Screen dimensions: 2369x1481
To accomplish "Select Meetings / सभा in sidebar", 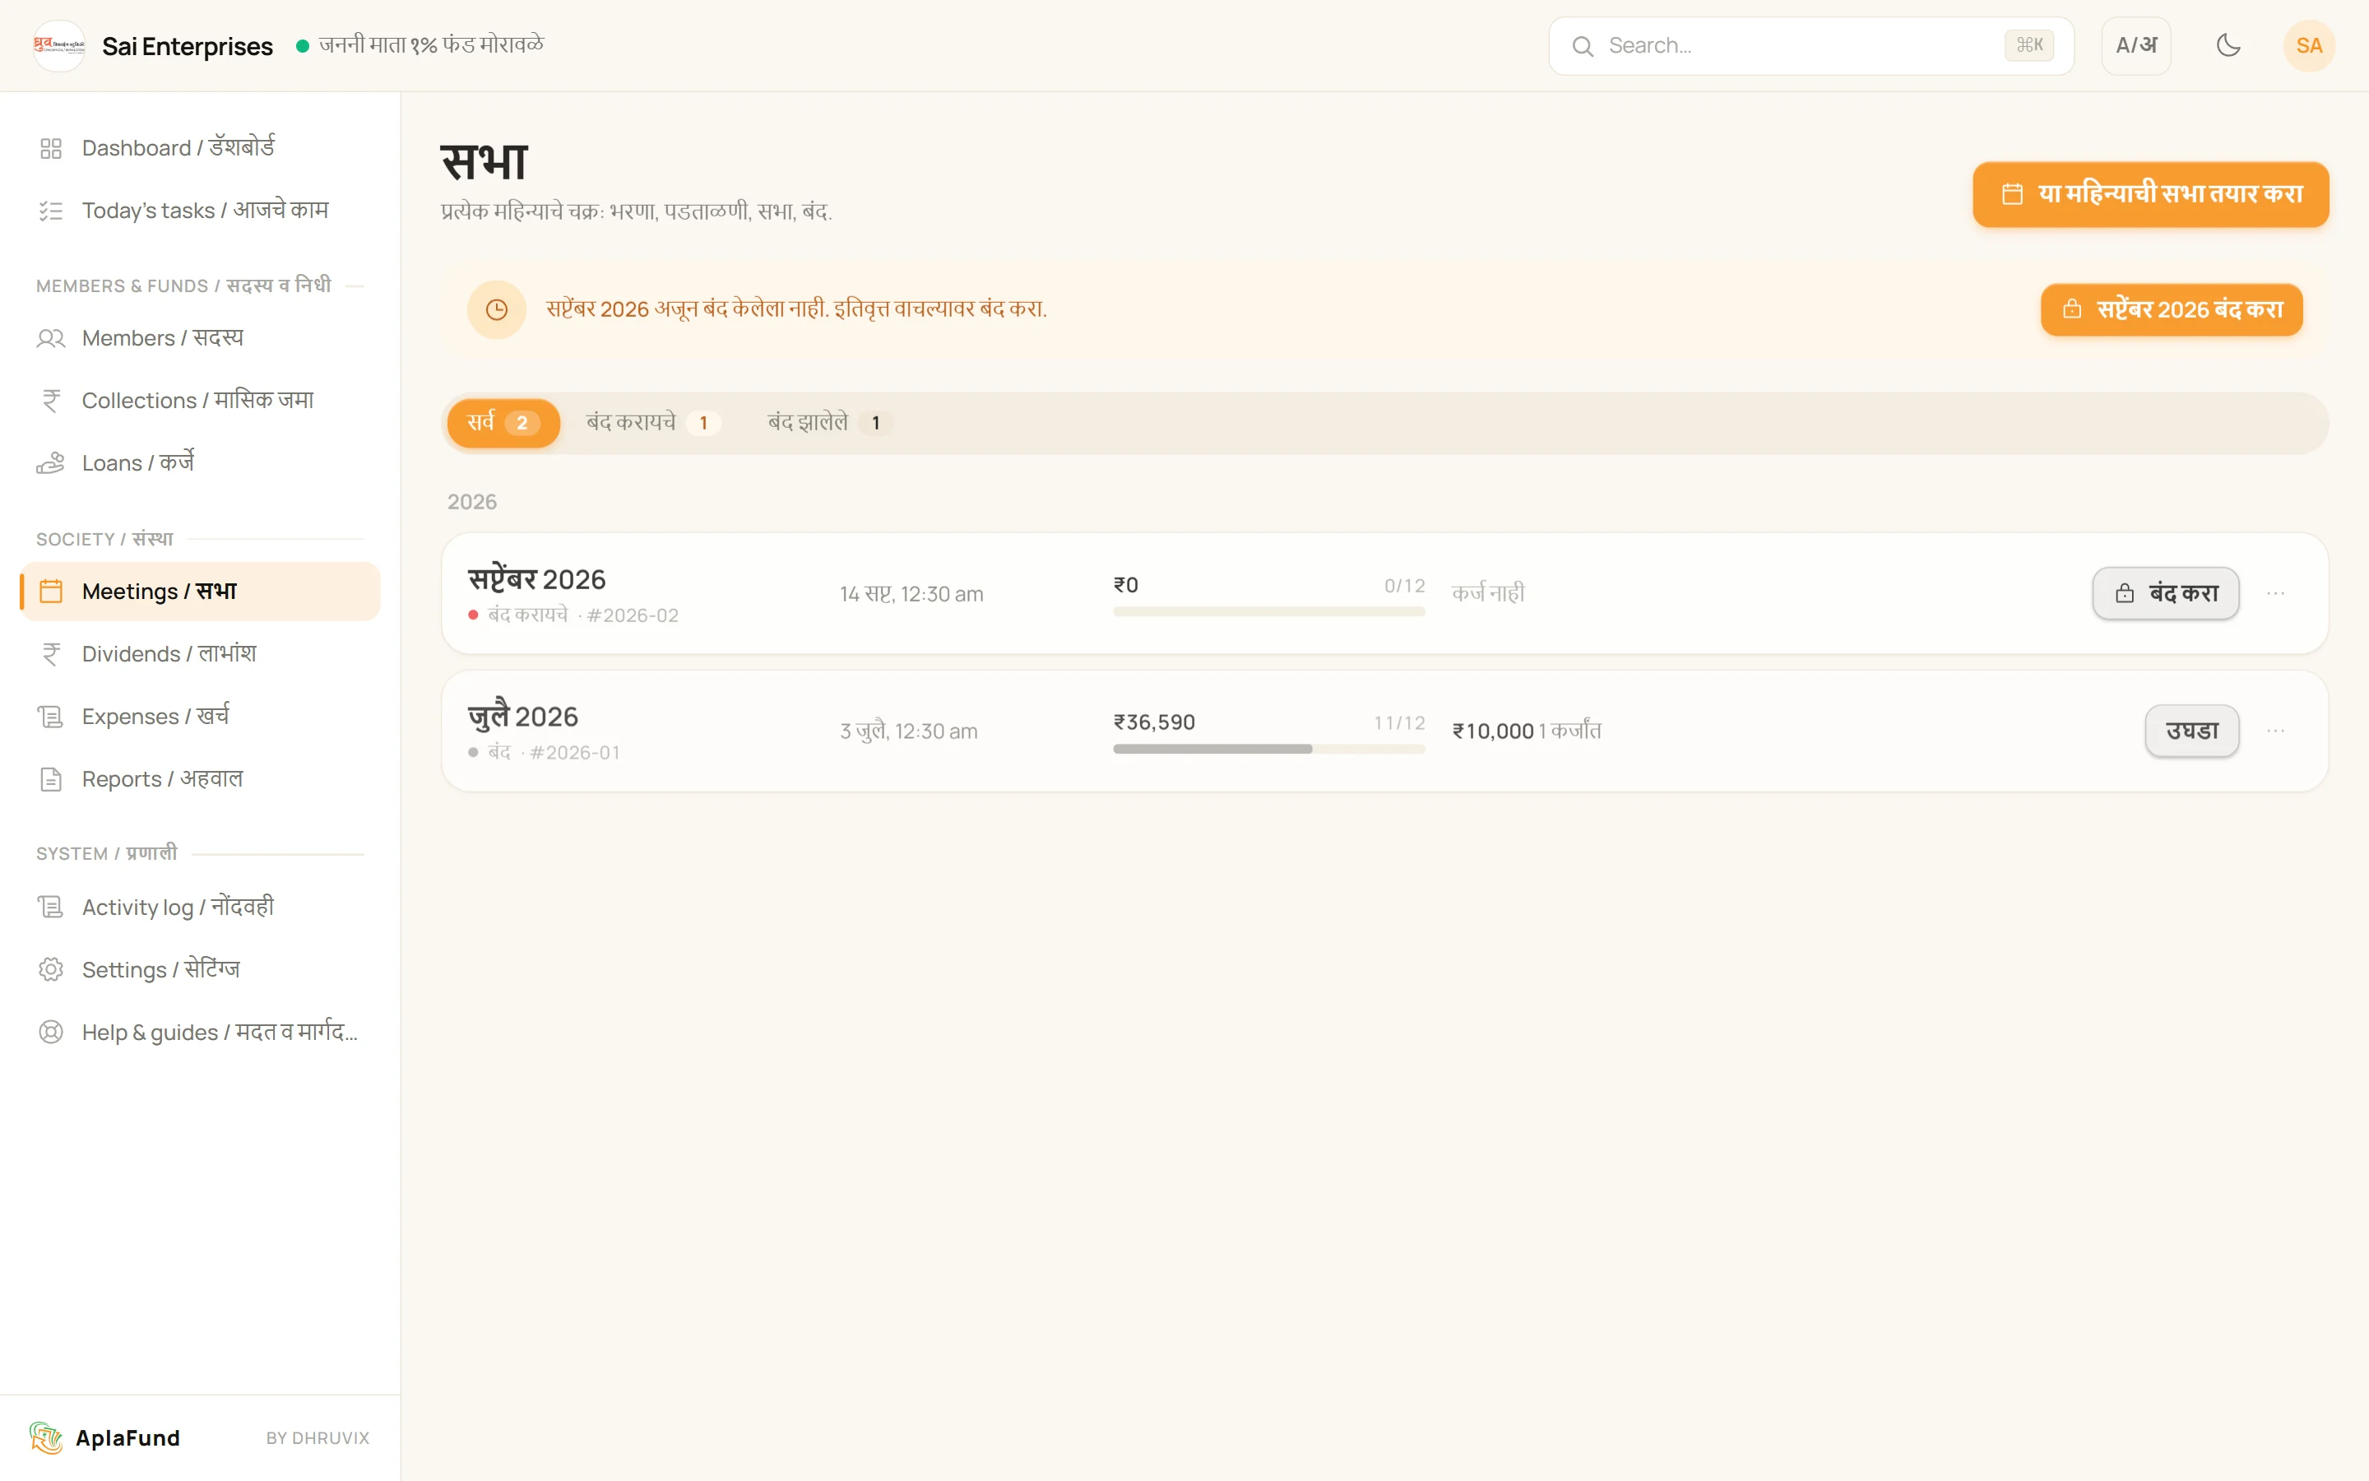I will pyautogui.click(x=200, y=592).
